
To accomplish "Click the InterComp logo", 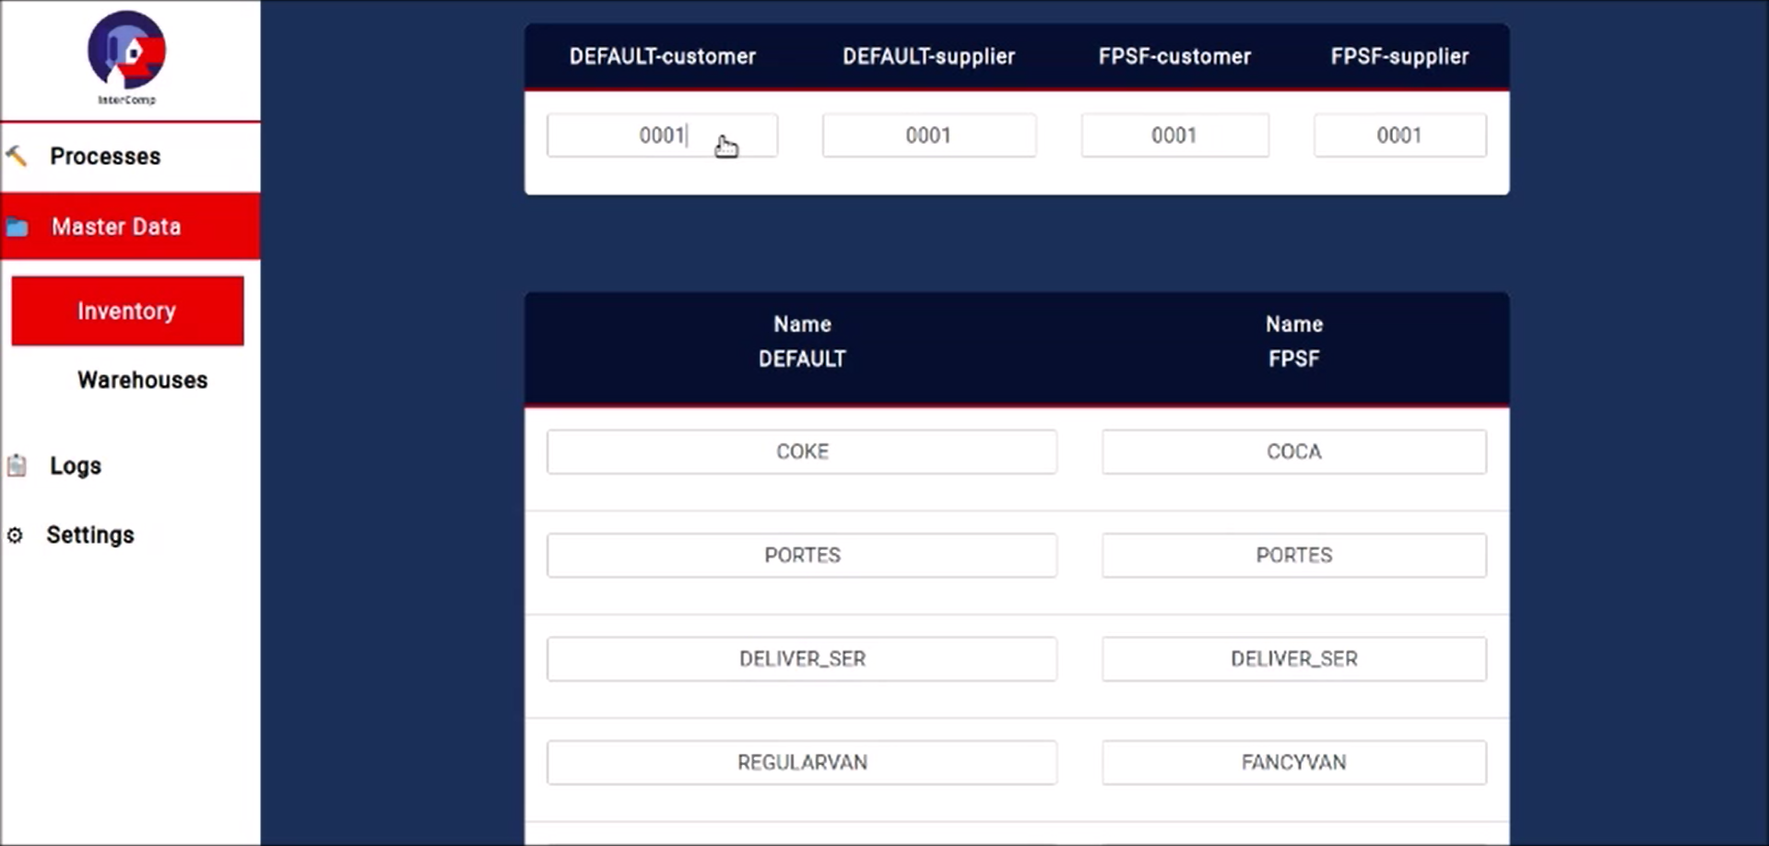I will click(x=127, y=57).
